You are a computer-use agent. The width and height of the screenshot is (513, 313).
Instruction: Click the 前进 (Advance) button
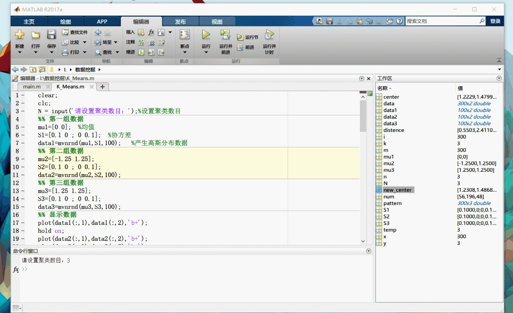[x=245, y=47]
